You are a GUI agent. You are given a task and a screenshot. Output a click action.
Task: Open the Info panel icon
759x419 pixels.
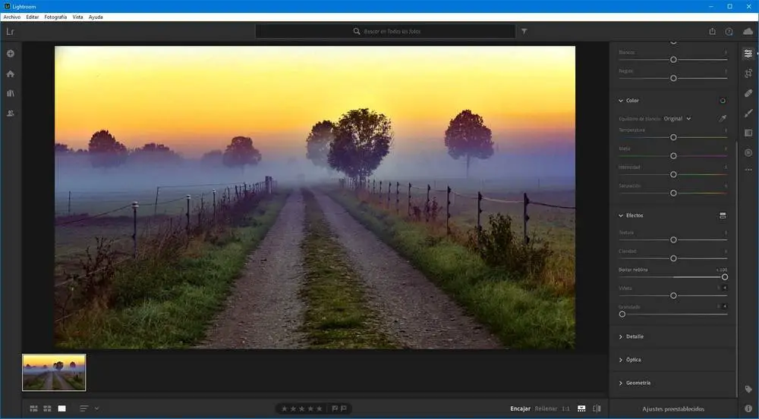(x=748, y=409)
